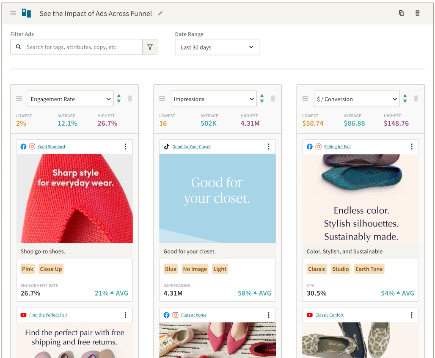Open the $ / Conversion metric dropdown
435x358 pixels.
357,99
